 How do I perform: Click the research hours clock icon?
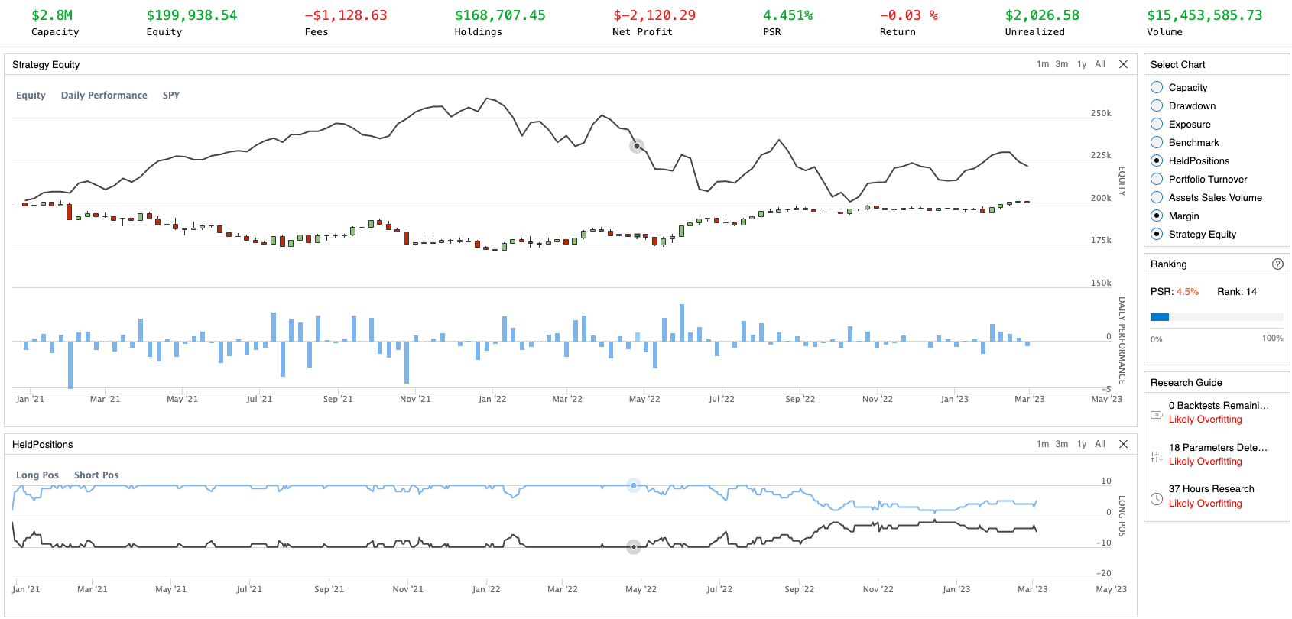tap(1156, 499)
